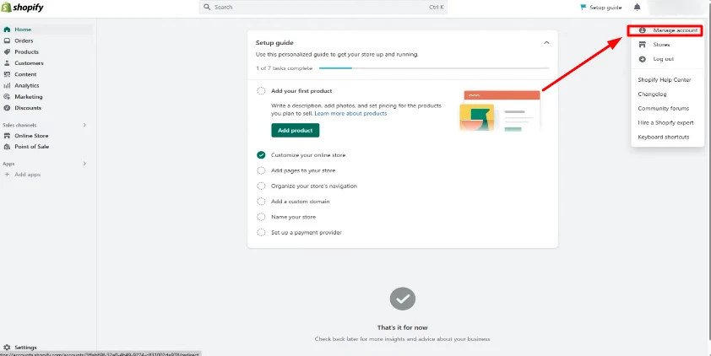Screen dimensions: 711x356
Task: Select Manage account menu item
Action: click(665, 31)
